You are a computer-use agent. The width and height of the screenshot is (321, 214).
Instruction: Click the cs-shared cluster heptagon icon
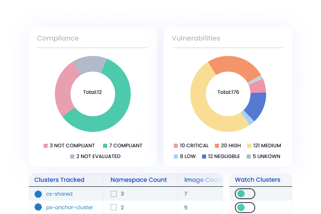click(38, 194)
